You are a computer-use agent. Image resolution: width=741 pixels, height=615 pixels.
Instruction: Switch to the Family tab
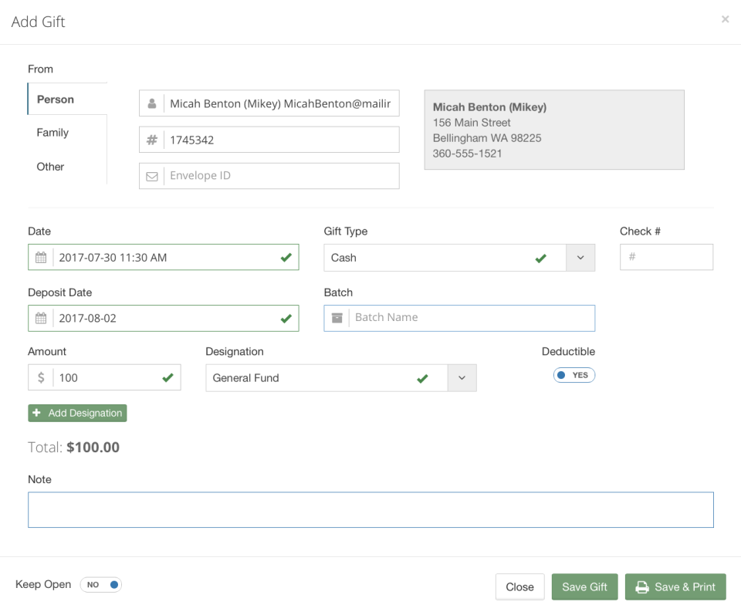(x=52, y=132)
